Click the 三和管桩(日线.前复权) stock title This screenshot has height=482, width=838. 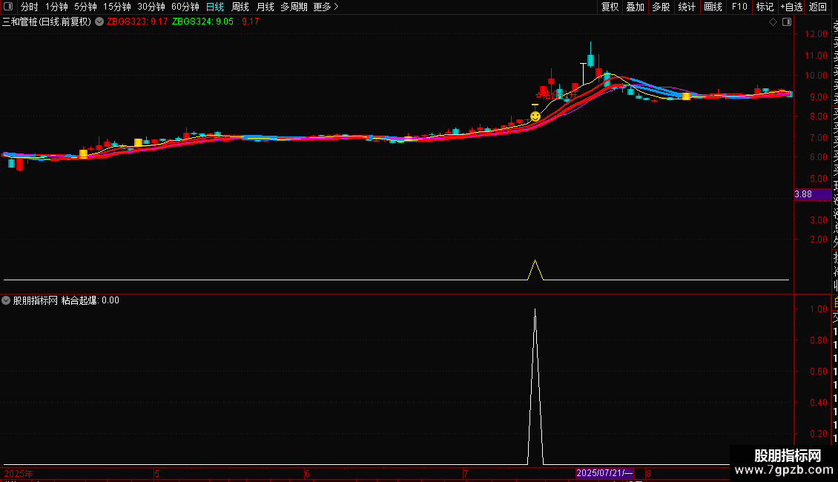(47, 22)
